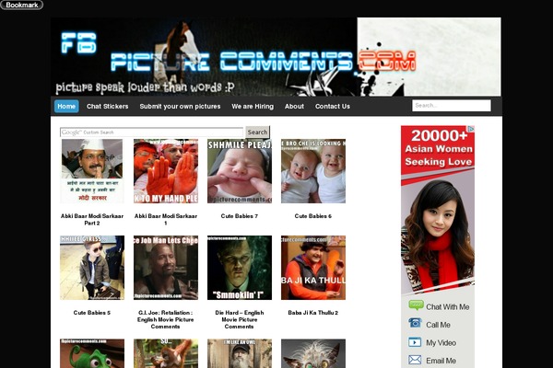This screenshot has height=368, width=553.
Task: Click the My Video play icon
Action: click(x=415, y=342)
